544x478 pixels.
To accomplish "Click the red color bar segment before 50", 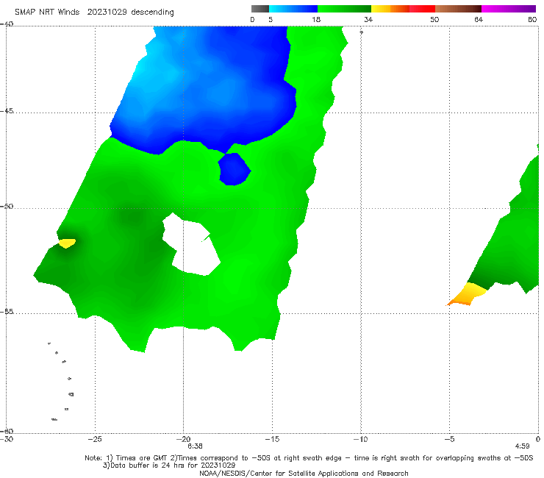I will point(422,9).
